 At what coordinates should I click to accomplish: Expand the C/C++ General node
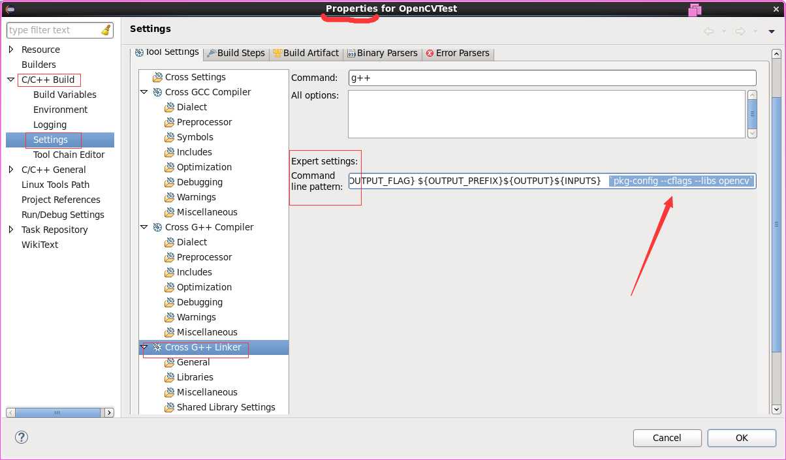click(x=11, y=170)
